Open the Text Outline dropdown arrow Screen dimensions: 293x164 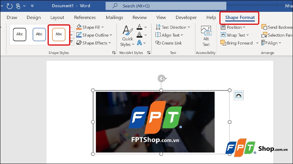pyautogui.click(x=145, y=35)
